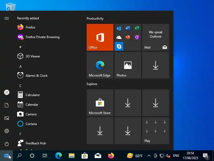
Task: Click the Recently added heading
Action: 28,18
